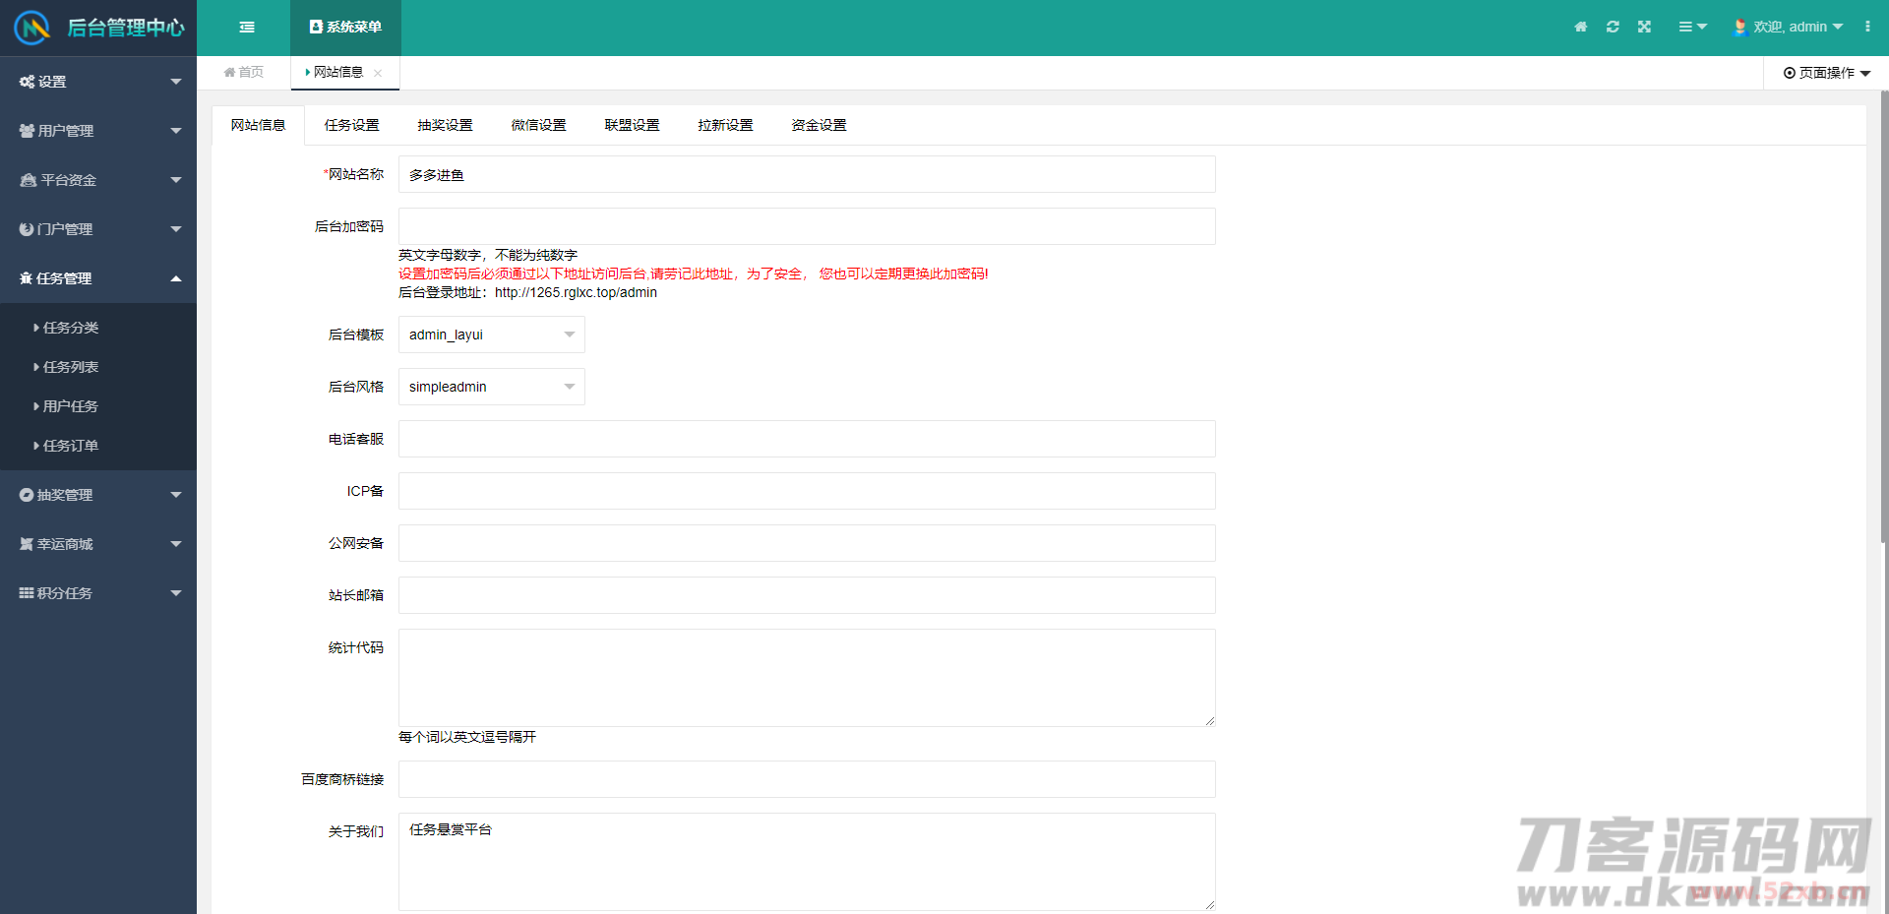Expand the 用户管理 sidebar menu

point(98,131)
